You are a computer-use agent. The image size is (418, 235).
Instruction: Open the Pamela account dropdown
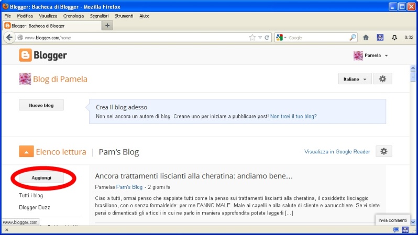386,55
